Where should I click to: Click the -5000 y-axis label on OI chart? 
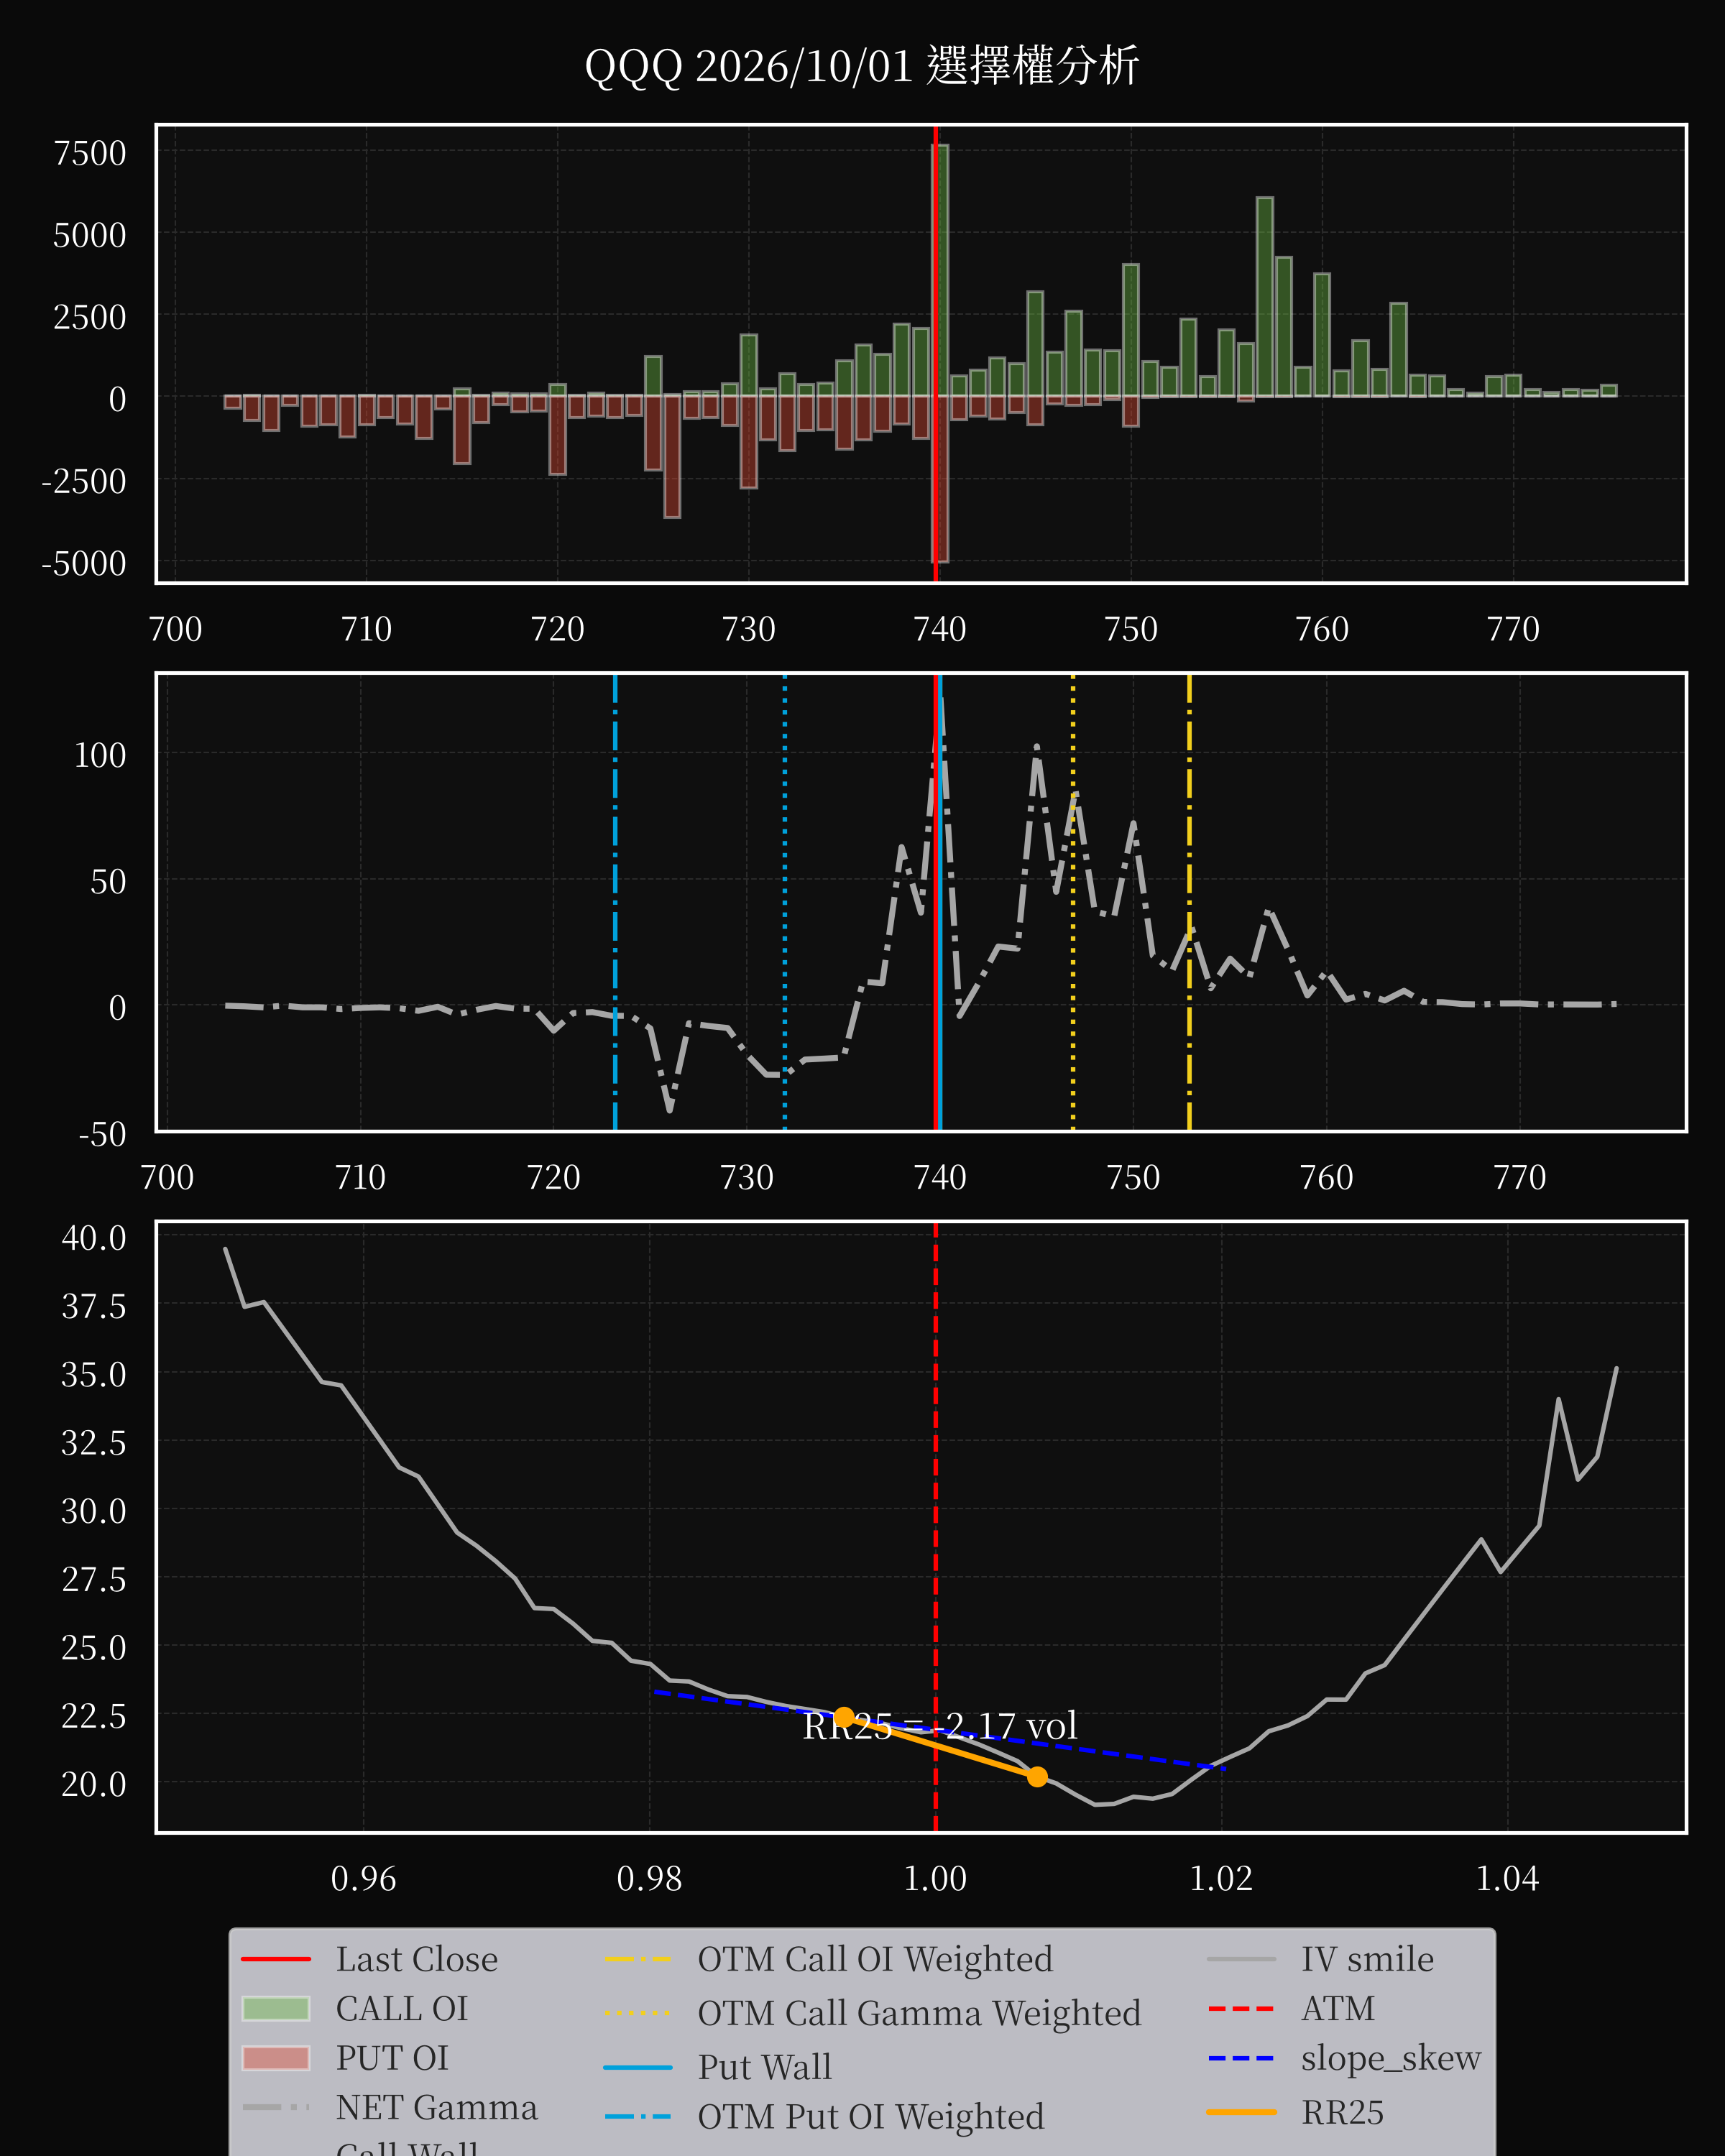(84, 563)
